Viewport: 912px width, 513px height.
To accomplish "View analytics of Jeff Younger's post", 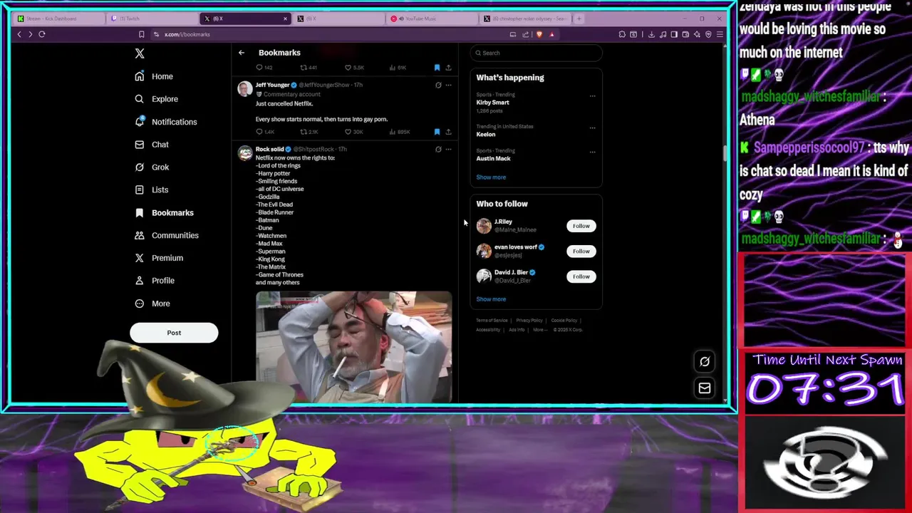I will point(399,132).
